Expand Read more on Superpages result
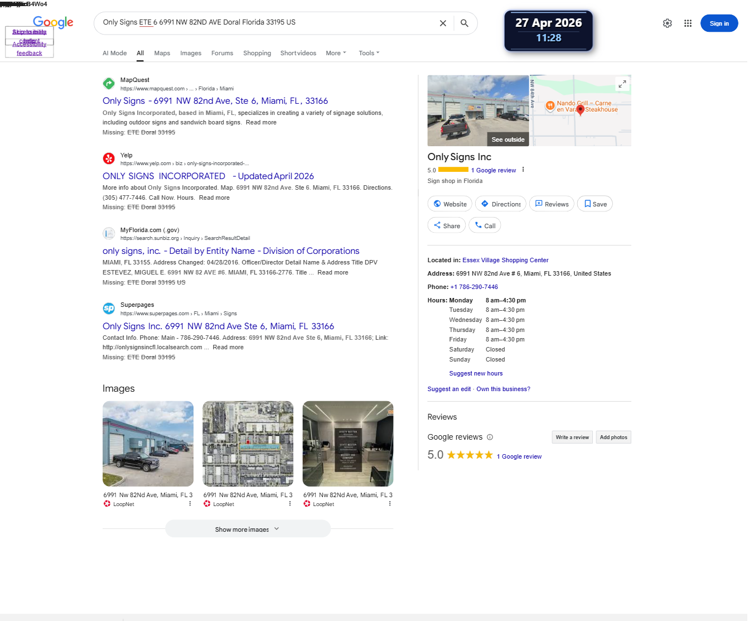754x621 pixels. [x=228, y=348]
